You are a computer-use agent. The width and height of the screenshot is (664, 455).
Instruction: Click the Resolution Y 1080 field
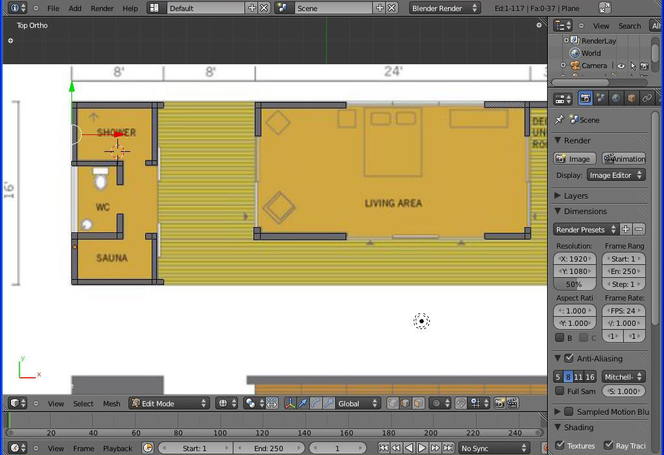point(575,271)
